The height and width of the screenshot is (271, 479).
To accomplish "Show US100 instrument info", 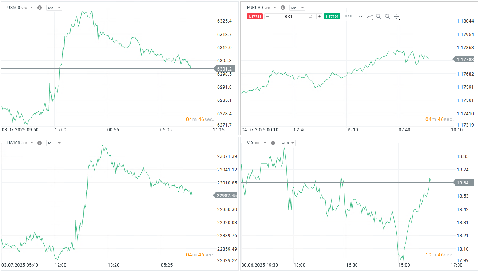I will tap(40, 143).
